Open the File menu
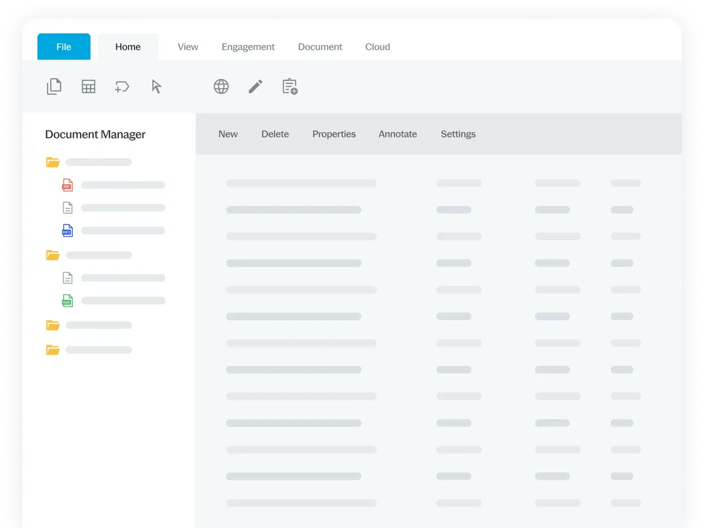 tap(64, 47)
